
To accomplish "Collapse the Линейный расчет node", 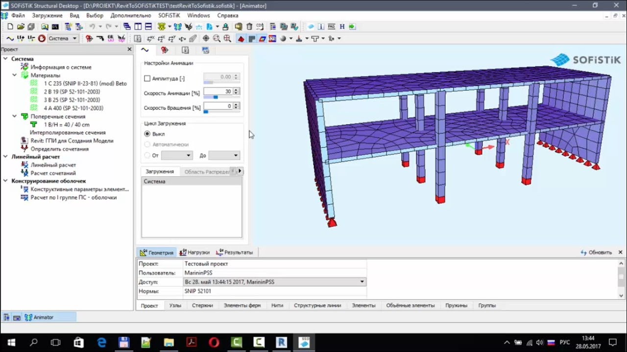I will click(x=5, y=157).
